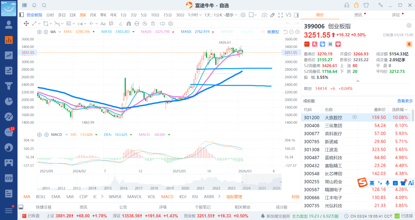Open customer service headset icon
The image size is (415, 220).
pos(347,5)
